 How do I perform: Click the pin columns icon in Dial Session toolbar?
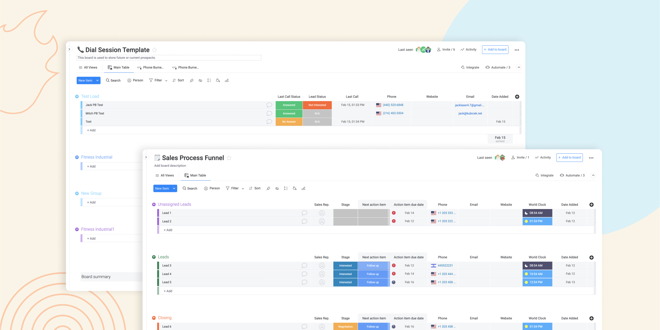pyautogui.click(x=192, y=80)
